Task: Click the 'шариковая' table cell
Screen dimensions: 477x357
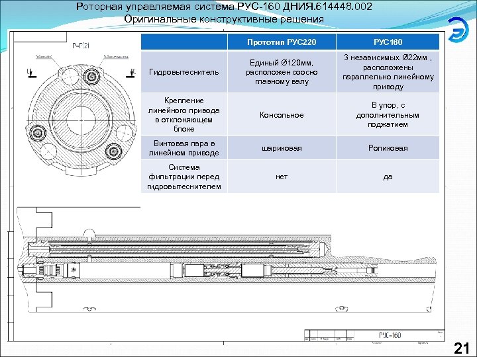Action: coord(282,148)
